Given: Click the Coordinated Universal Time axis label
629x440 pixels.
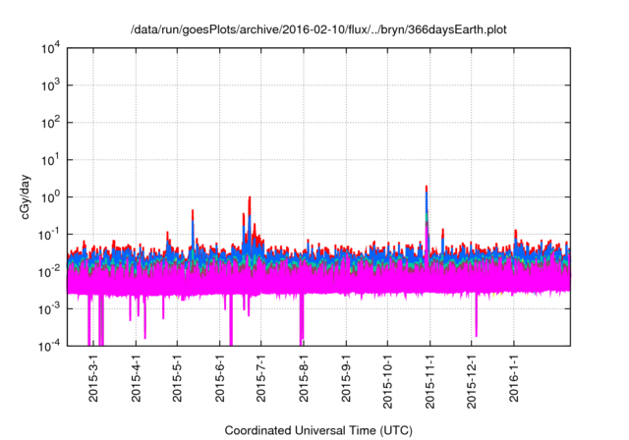Looking at the screenshot, I should [318, 430].
